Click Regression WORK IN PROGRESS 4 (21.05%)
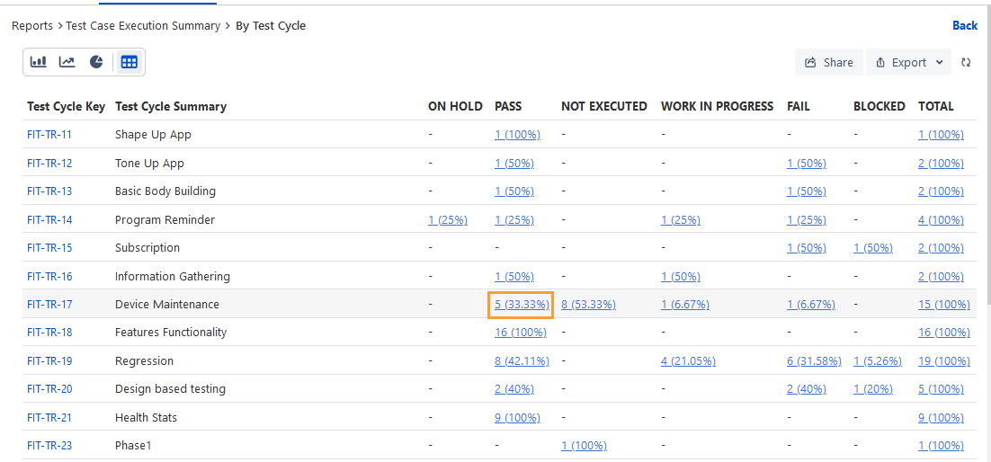 688,360
